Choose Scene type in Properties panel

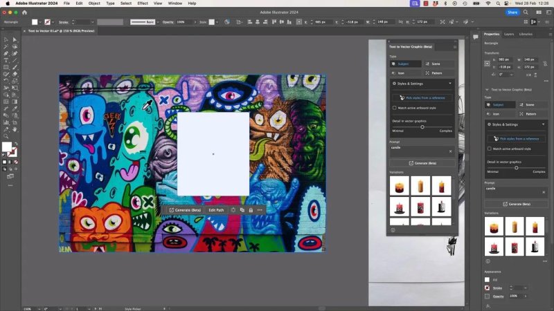(x=533, y=105)
